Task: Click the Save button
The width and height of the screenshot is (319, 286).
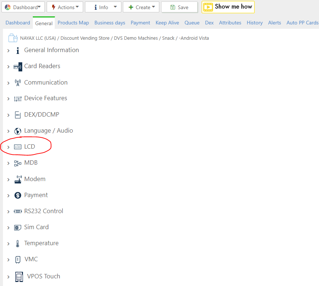Action: tap(179, 7)
